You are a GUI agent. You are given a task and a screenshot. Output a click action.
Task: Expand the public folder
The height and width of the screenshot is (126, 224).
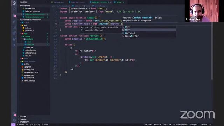tap(27, 64)
